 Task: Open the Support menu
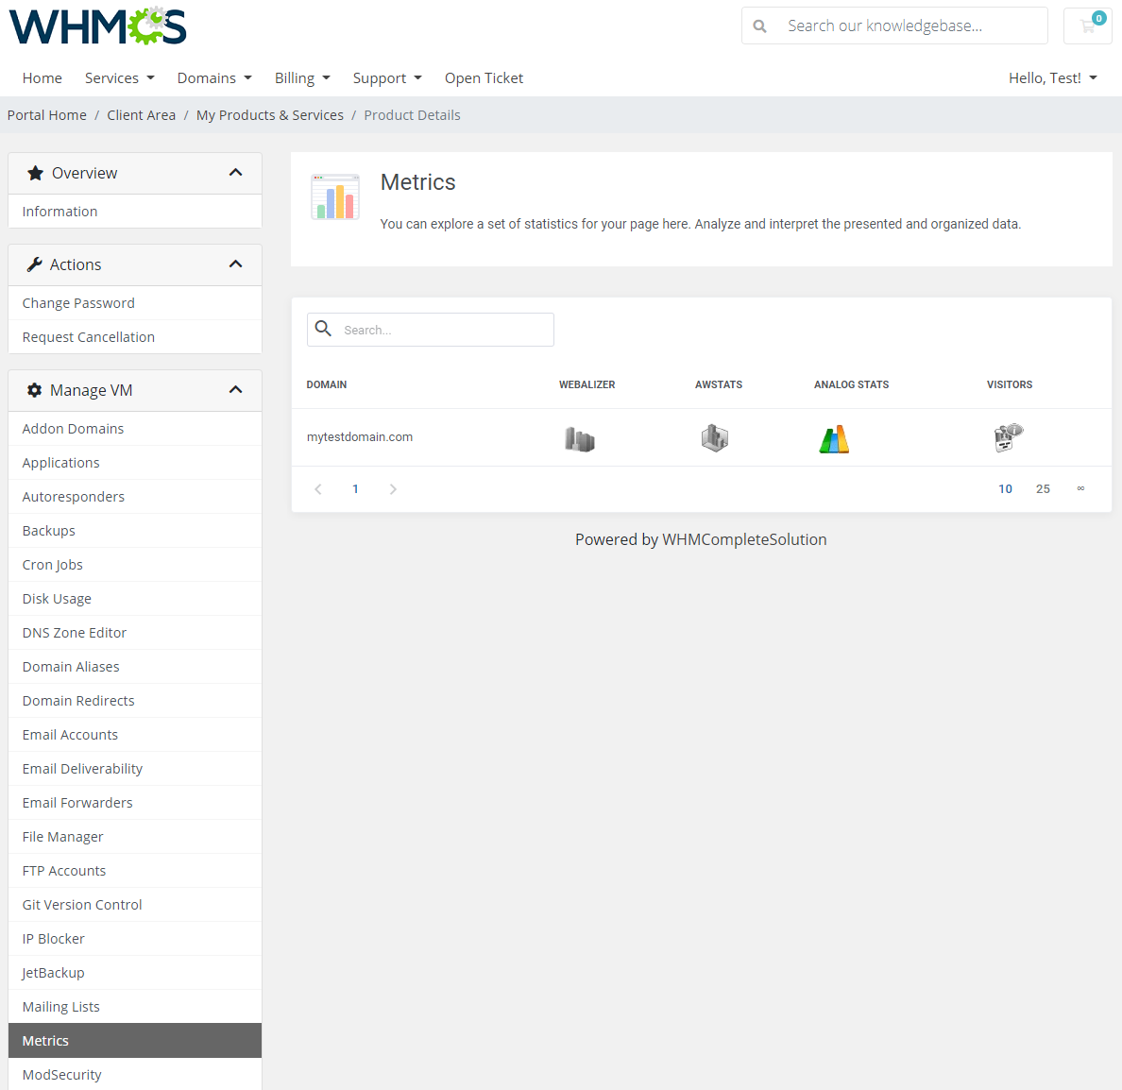coord(386,77)
